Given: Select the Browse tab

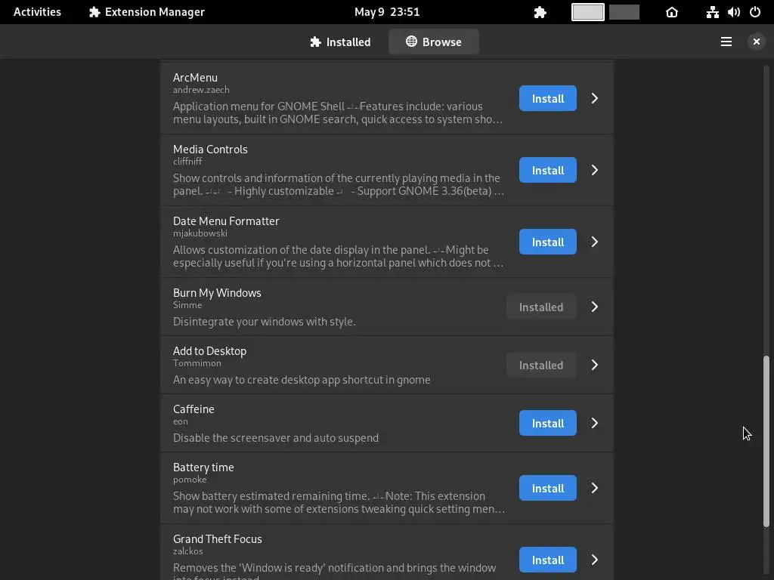Looking at the screenshot, I should pos(434,42).
